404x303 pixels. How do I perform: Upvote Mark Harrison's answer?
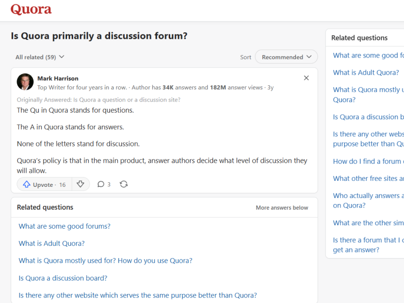pyautogui.click(x=44, y=184)
